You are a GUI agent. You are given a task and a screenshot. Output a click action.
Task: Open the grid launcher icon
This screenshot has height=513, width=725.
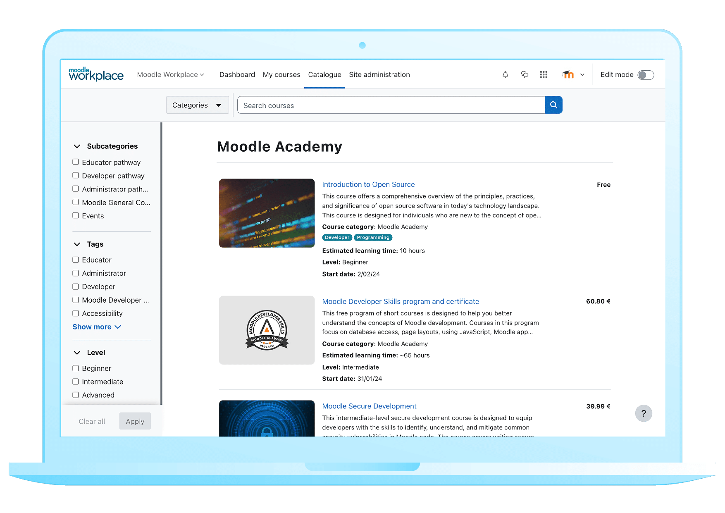544,74
